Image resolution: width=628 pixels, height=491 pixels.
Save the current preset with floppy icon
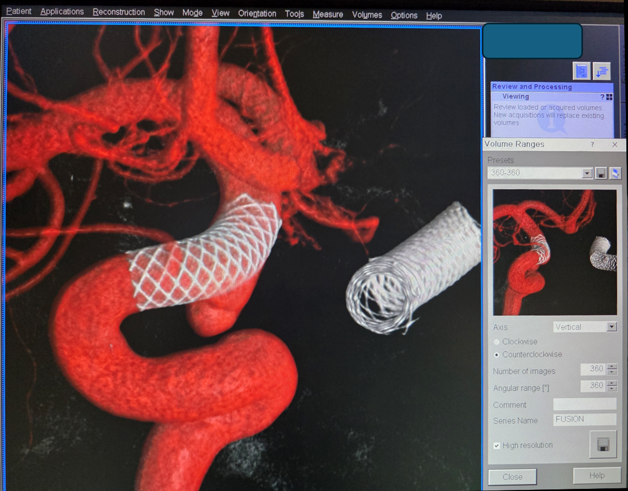click(x=601, y=173)
